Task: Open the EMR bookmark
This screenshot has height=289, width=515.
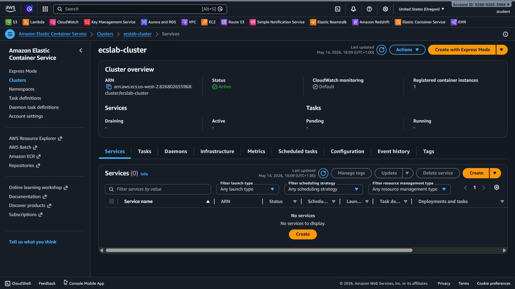Action: pyautogui.click(x=458, y=22)
